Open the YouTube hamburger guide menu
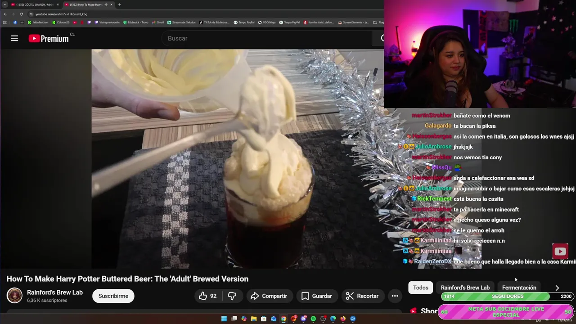Screen dimensions: 576x324 point(14,38)
